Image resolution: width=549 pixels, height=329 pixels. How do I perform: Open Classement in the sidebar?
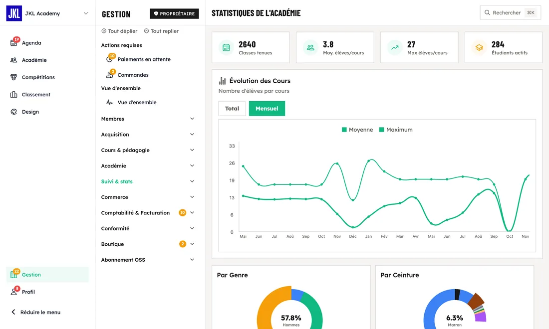pyautogui.click(x=47, y=94)
